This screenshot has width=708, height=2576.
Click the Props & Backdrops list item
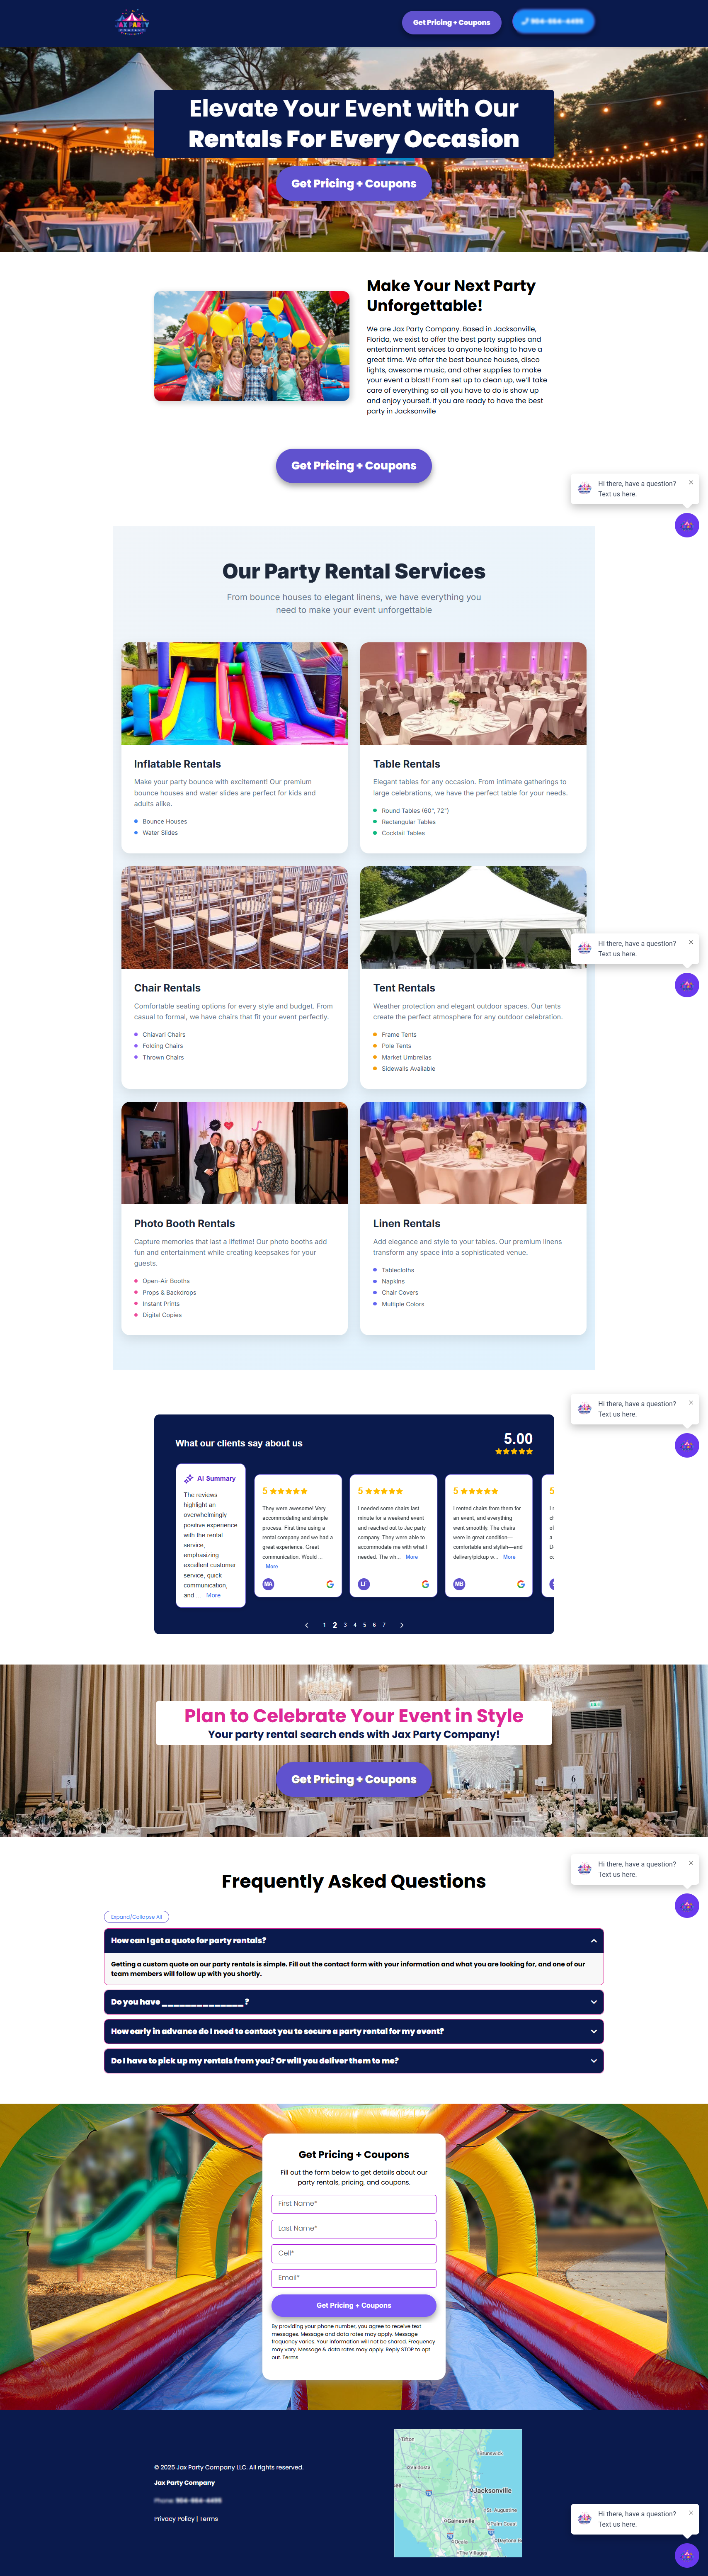click(x=169, y=1292)
